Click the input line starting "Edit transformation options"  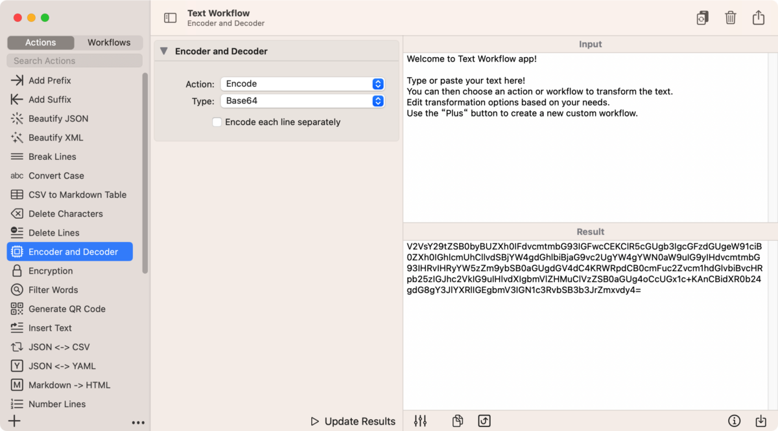(x=508, y=102)
